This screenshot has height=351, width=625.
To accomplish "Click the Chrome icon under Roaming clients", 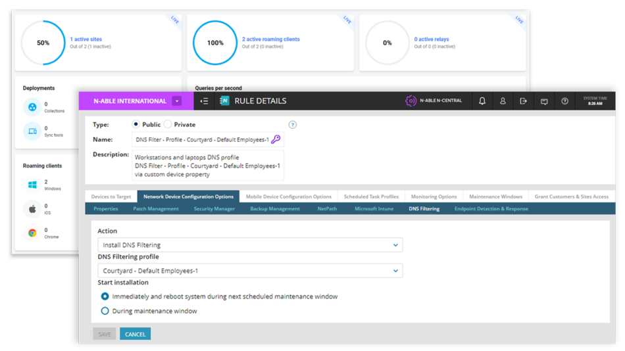I will [x=32, y=233].
